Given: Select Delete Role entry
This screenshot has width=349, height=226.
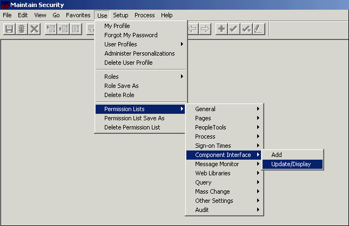Looking at the screenshot, I should 140,95.
